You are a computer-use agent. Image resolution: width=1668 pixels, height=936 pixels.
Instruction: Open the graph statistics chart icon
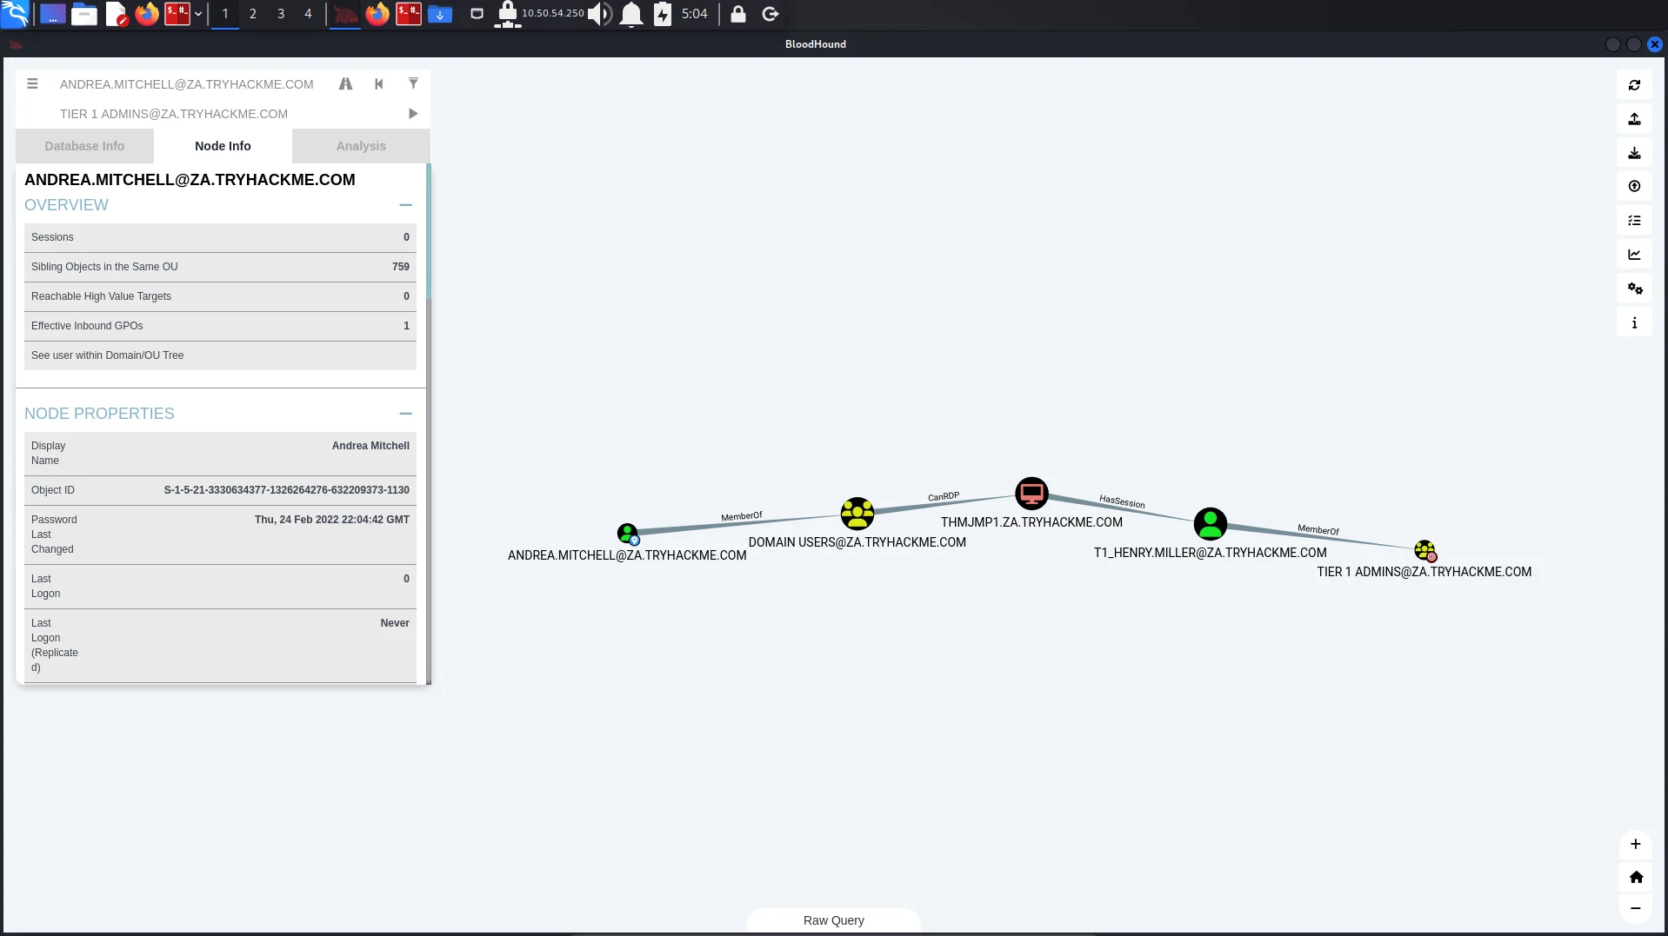click(1634, 255)
